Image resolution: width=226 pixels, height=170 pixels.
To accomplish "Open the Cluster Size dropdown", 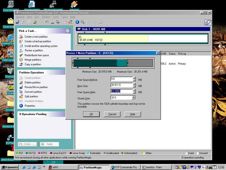I will coord(133,97).
